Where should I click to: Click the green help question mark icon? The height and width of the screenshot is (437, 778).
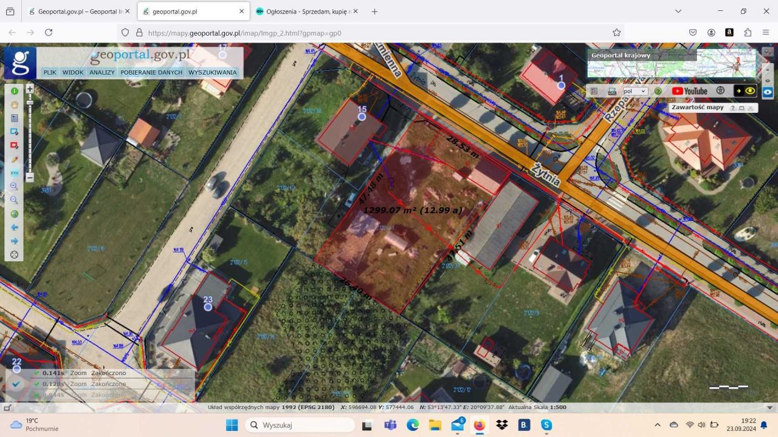click(x=658, y=91)
